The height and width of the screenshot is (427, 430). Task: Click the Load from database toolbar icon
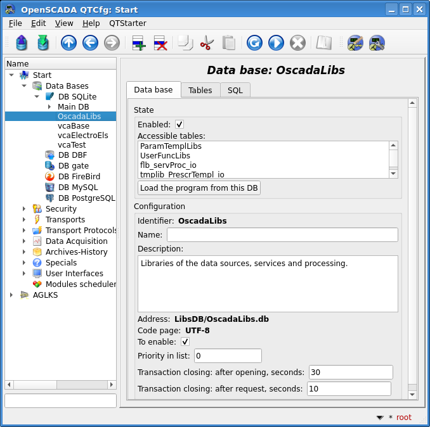pyautogui.click(x=22, y=43)
